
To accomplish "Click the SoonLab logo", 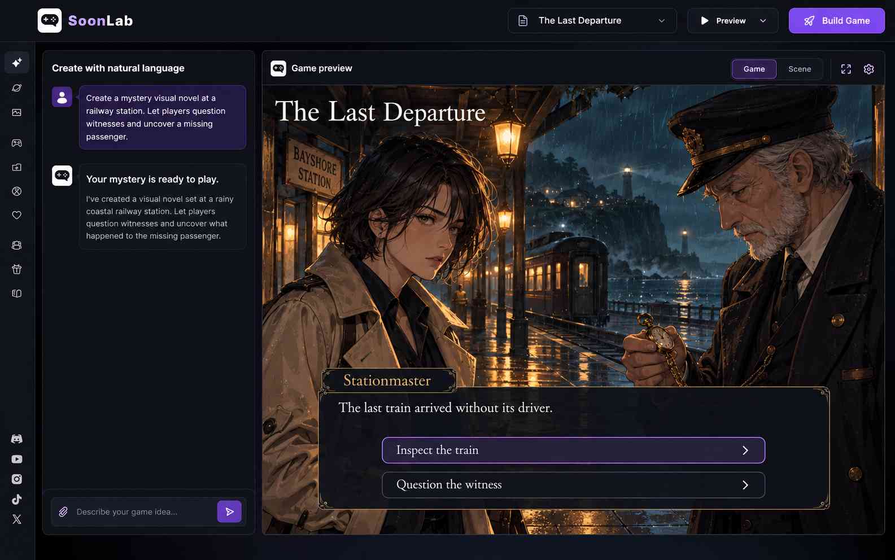I will [85, 21].
